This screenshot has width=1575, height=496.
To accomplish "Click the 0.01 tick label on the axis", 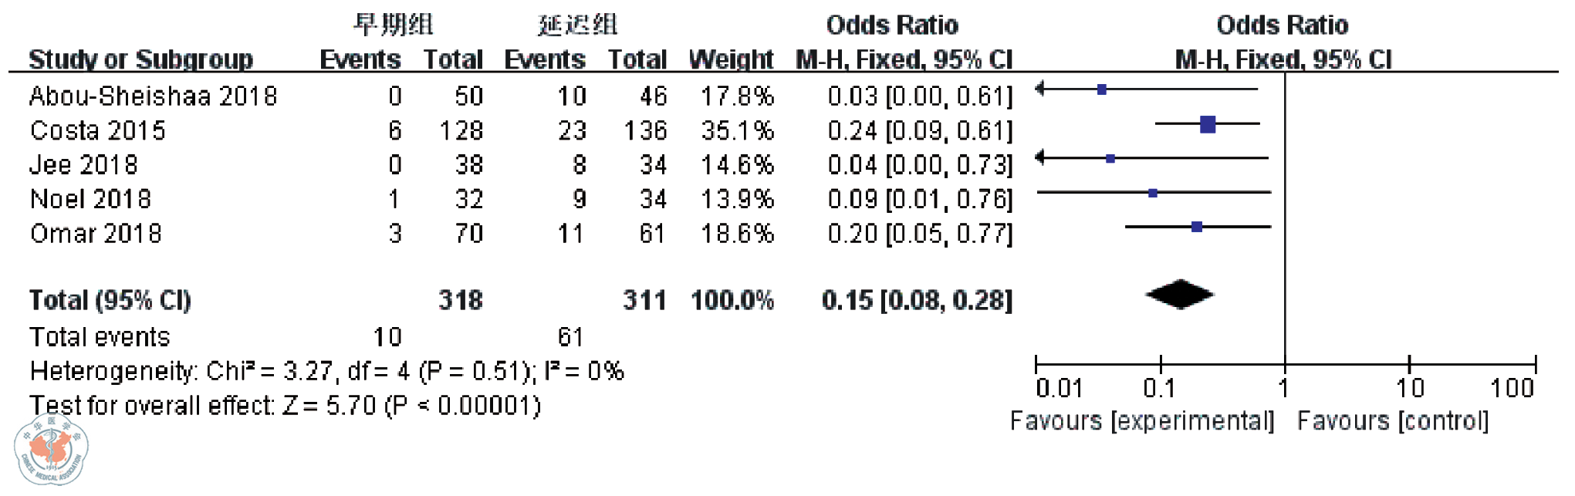I will pos(1059,388).
